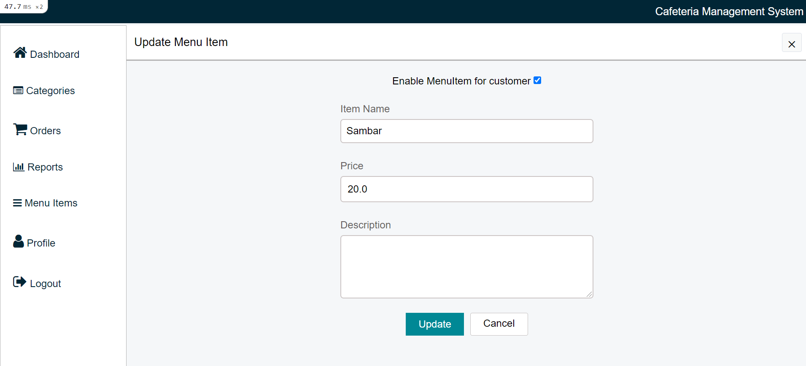Focus the Item Name field containing Sambar
The image size is (806, 366).
click(467, 131)
